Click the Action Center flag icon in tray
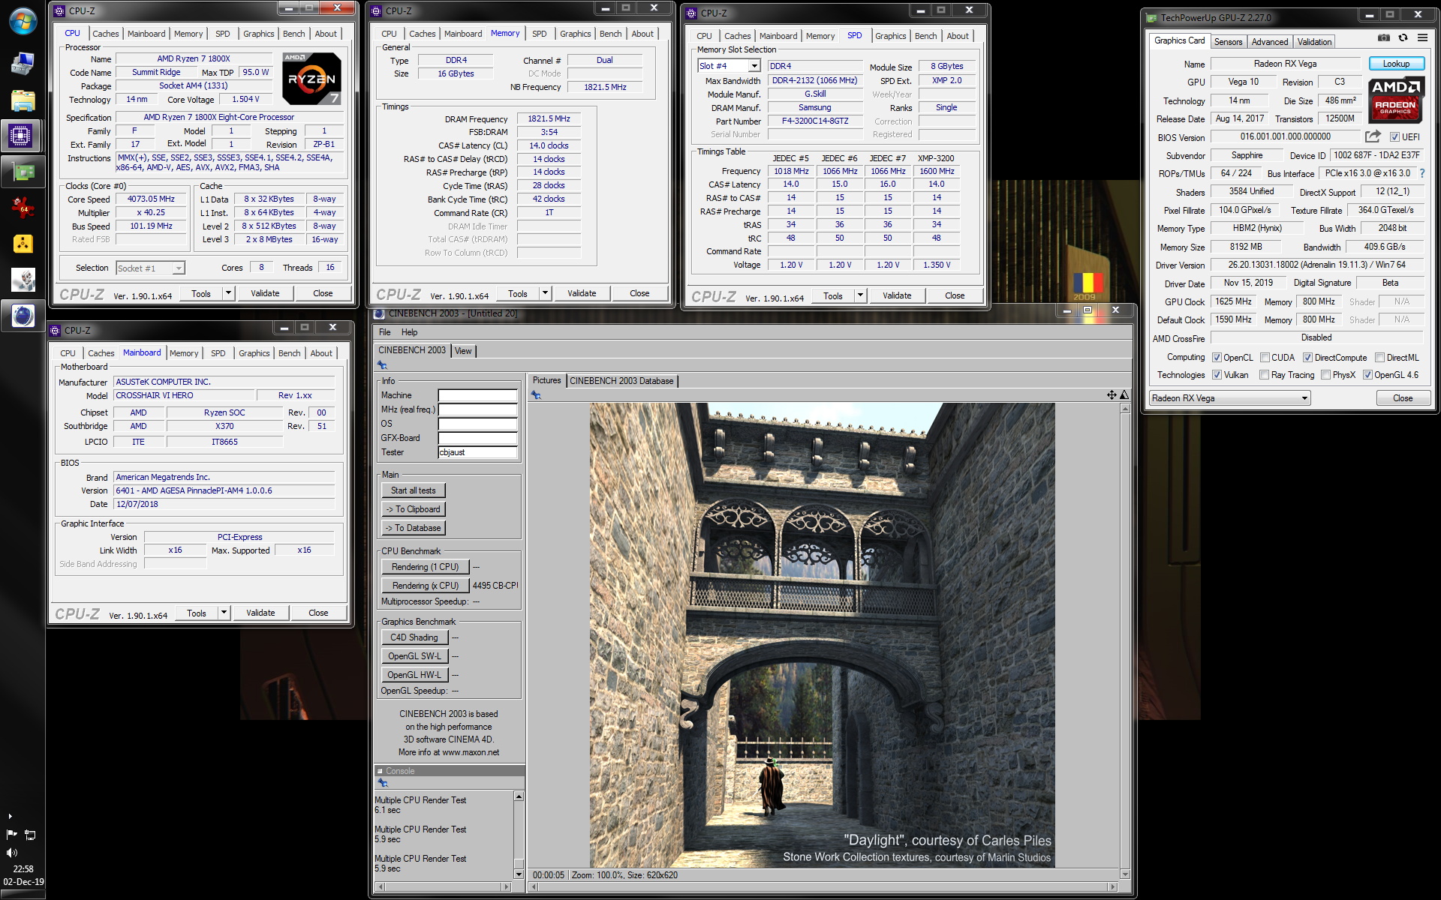 [x=11, y=835]
